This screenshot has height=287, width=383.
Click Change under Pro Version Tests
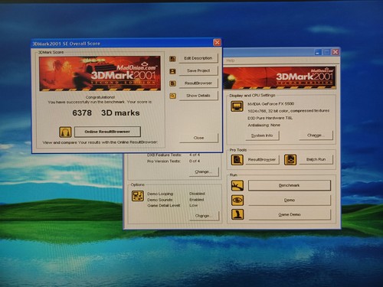tap(204, 171)
